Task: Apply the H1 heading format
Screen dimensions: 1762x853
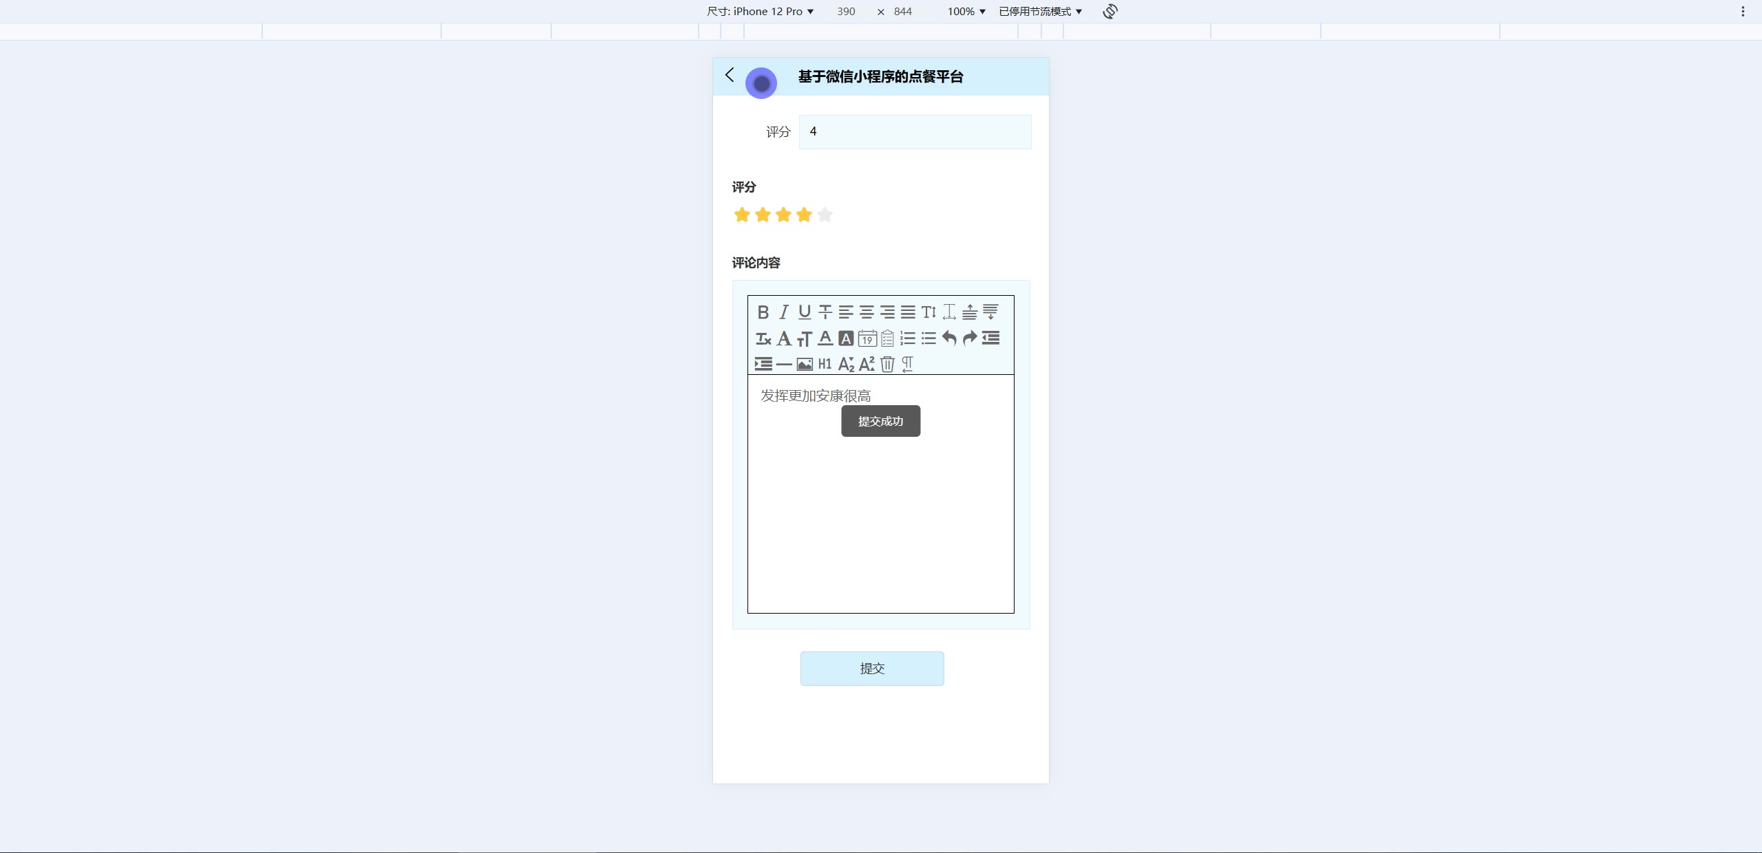Action: [825, 365]
